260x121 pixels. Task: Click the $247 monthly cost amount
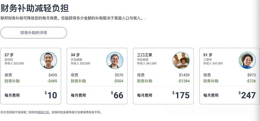coord(247,95)
